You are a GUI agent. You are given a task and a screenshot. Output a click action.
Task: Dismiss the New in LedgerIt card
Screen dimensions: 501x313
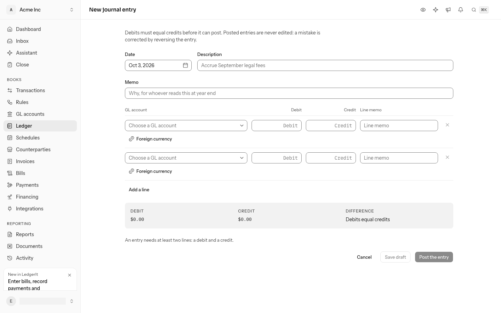tap(70, 275)
